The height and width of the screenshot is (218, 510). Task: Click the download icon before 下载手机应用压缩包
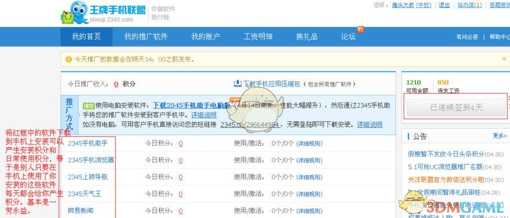click(x=238, y=83)
